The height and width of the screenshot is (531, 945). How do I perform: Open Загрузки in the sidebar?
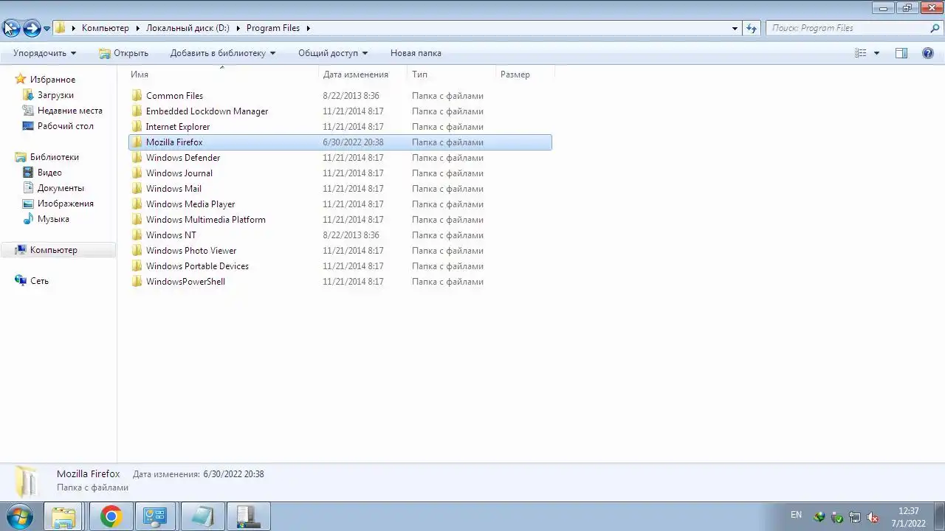pos(55,95)
